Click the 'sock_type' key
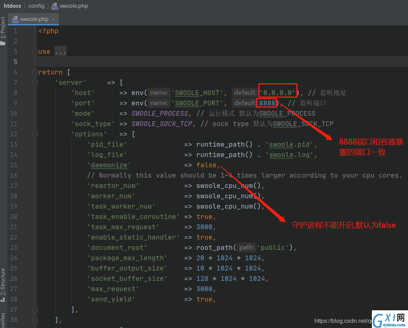The image size is (408, 328). 93,124
